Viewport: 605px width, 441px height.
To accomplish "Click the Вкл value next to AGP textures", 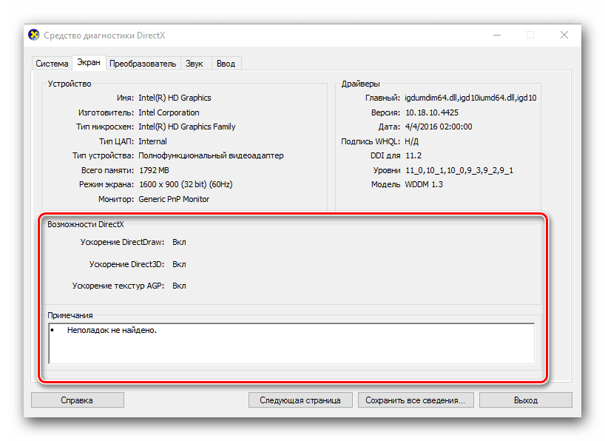I will tap(180, 286).
